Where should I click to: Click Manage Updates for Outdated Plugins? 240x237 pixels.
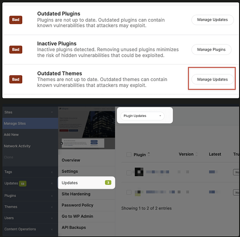pyautogui.click(x=213, y=20)
